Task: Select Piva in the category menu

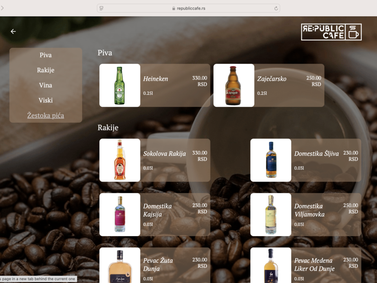Action: point(46,55)
